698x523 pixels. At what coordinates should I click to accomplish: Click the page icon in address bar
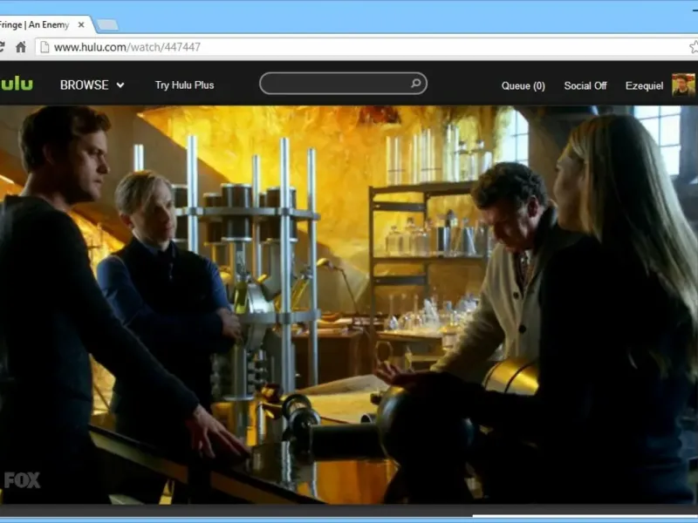pos(44,47)
